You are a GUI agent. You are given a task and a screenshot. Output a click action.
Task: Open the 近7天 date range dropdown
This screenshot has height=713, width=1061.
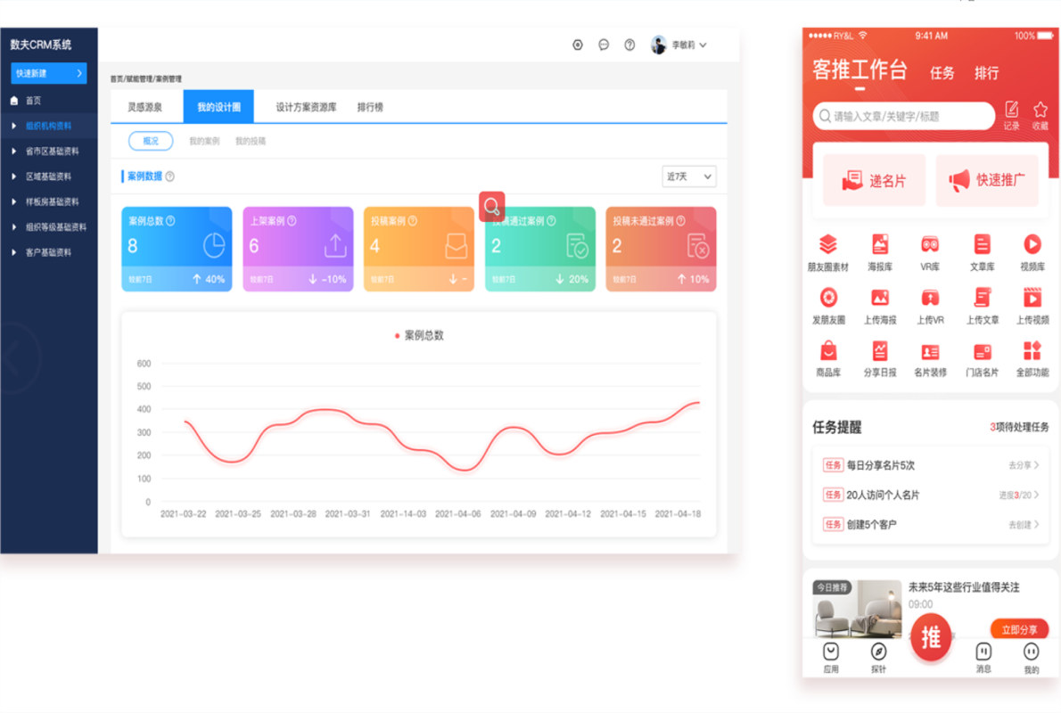688,176
